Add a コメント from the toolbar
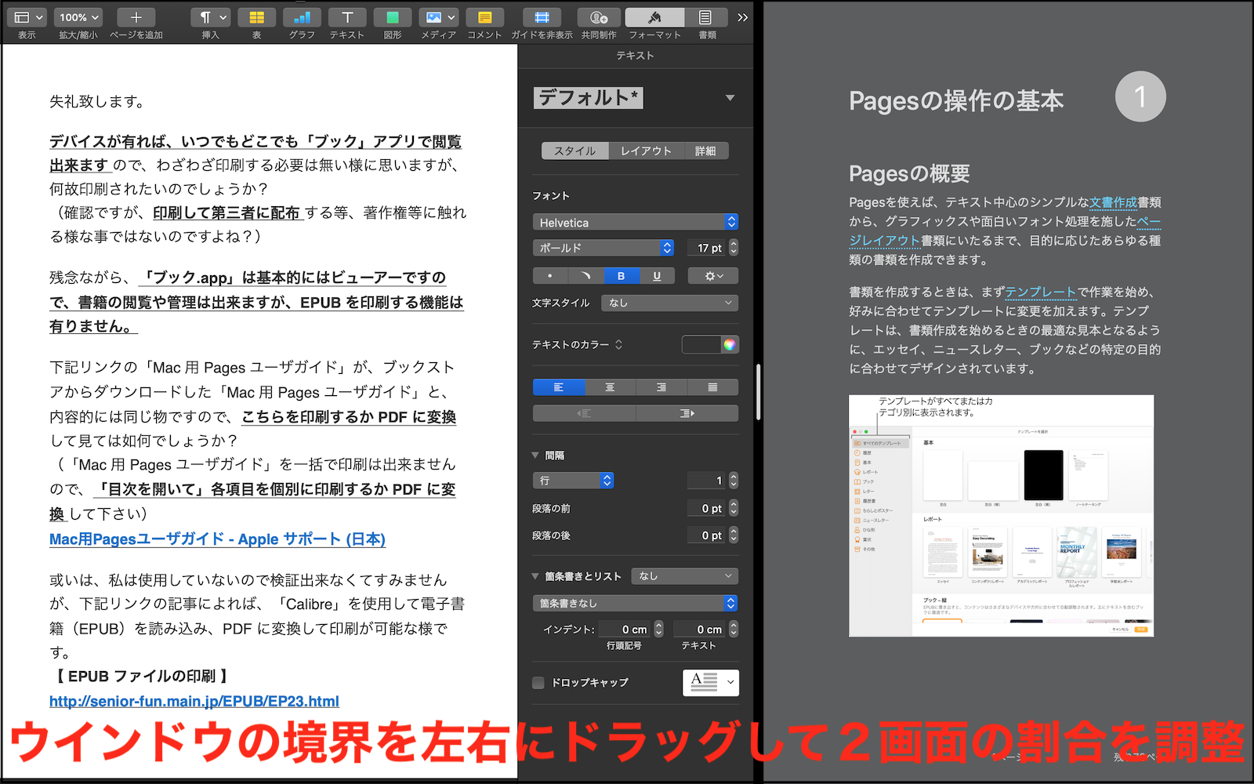 [484, 17]
